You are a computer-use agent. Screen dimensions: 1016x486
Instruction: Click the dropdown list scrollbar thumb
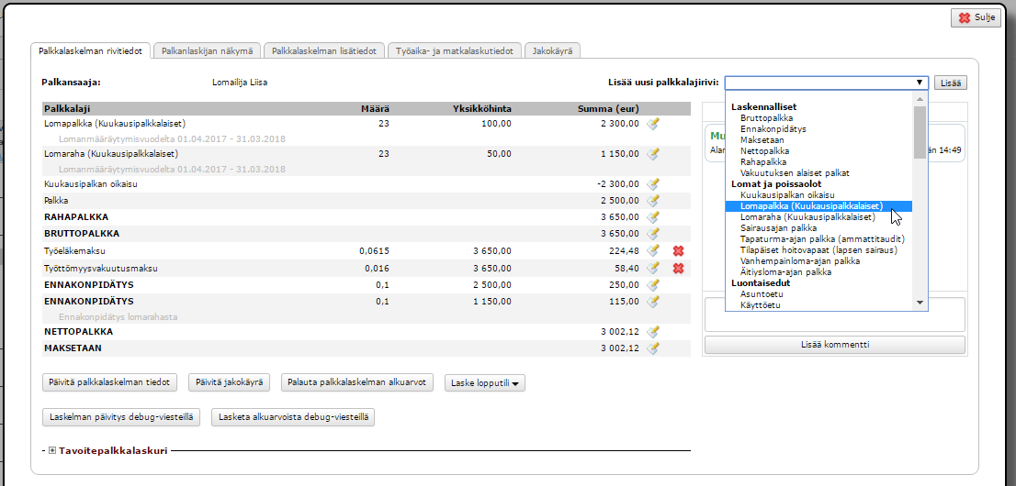coord(919,132)
